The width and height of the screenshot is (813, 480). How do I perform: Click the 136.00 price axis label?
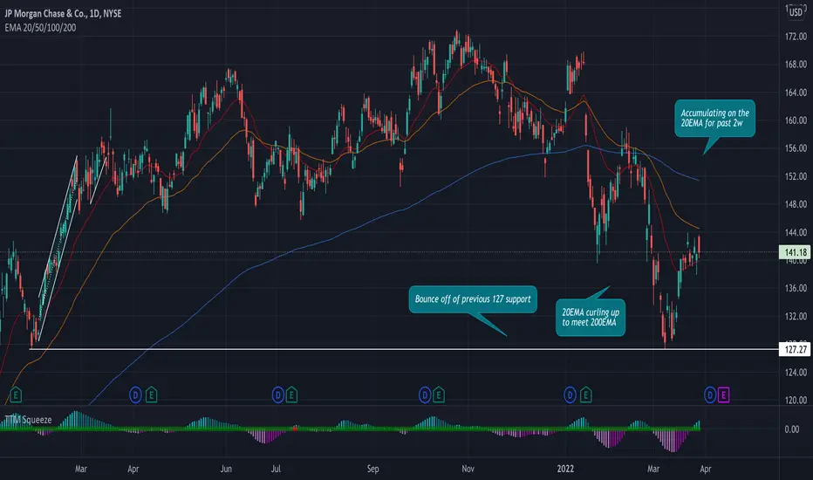tap(796, 288)
